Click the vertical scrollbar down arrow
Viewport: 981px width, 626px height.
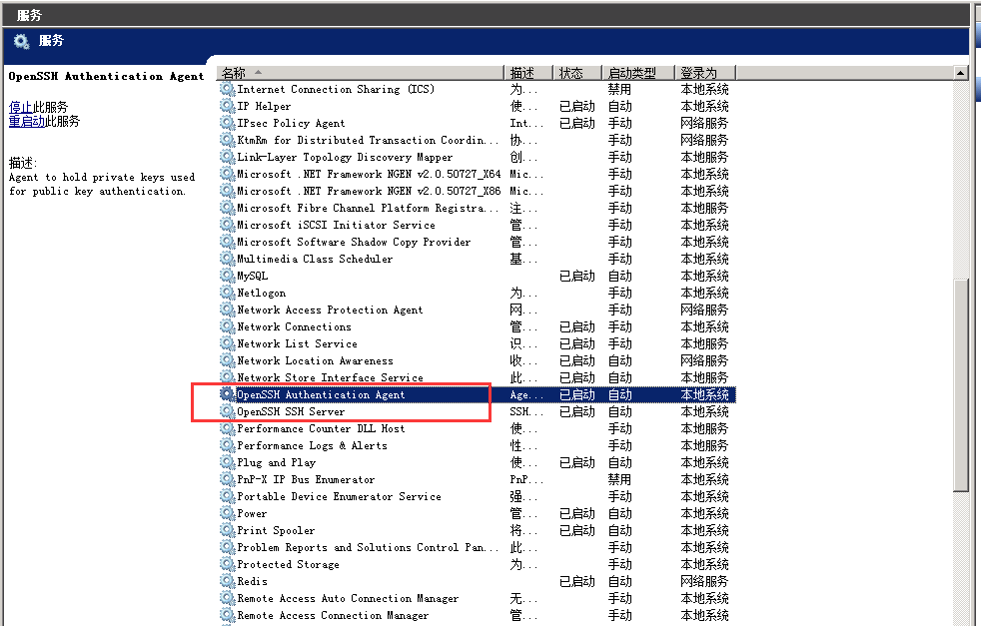(x=961, y=619)
